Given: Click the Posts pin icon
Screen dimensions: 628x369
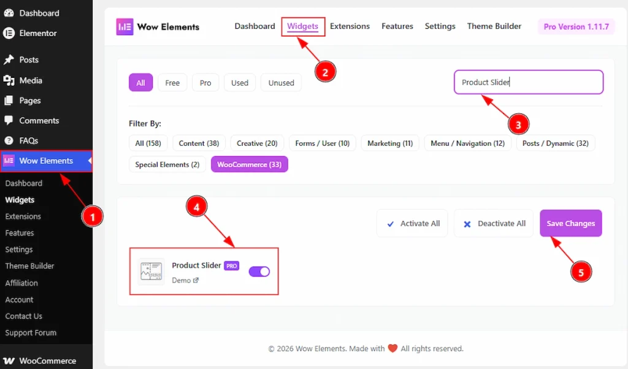Looking at the screenshot, I should pyautogui.click(x=9, y=59).
